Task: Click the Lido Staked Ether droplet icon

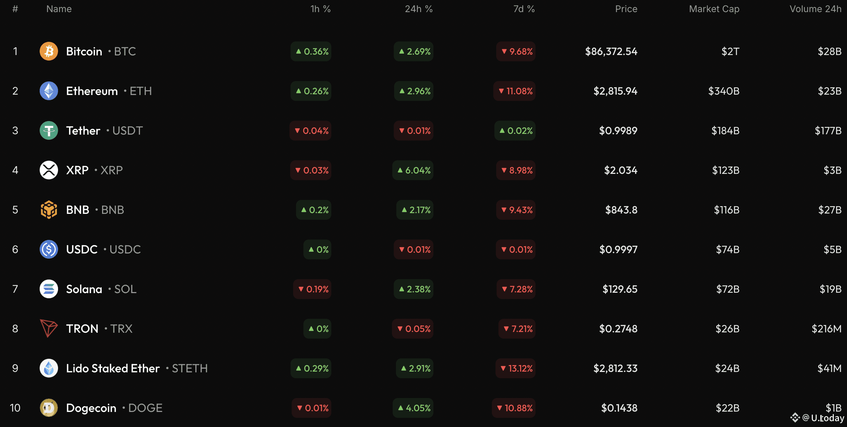Action: coord(48,368)
